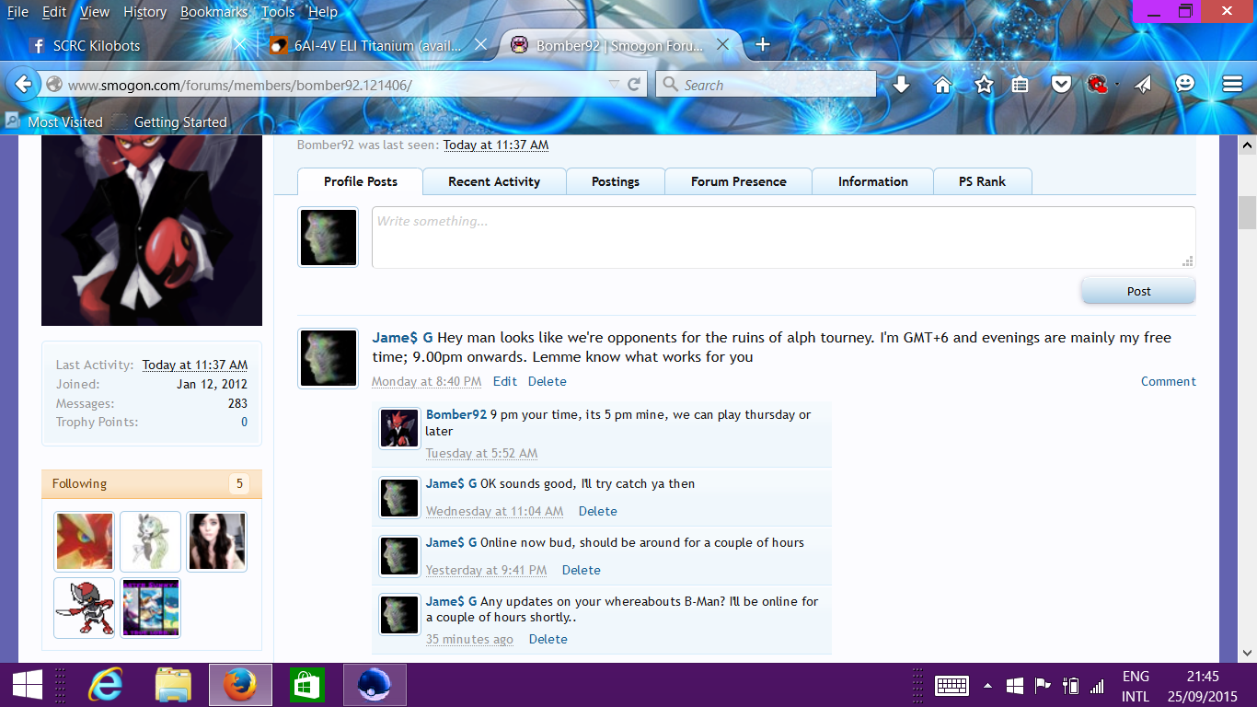Open the dark-haired woman avatar in Following
This screenshot has width=1257, height=707.
coord(217,542)
